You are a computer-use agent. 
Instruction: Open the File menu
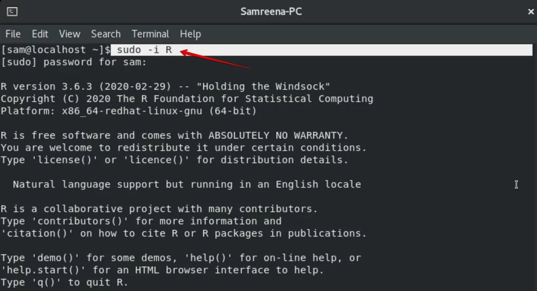point(13,34)
